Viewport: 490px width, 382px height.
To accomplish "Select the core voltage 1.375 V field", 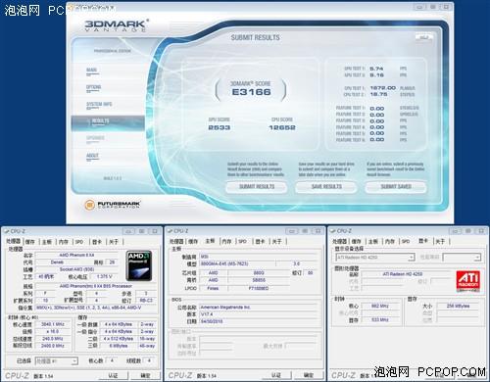I will [104, 276].
